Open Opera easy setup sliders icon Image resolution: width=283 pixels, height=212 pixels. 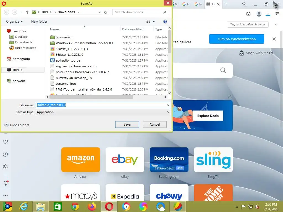tap(277, 14)
